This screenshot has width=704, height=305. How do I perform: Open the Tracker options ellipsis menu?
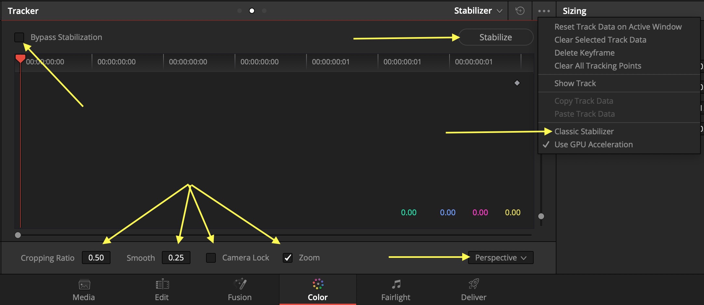click(544, 11)
